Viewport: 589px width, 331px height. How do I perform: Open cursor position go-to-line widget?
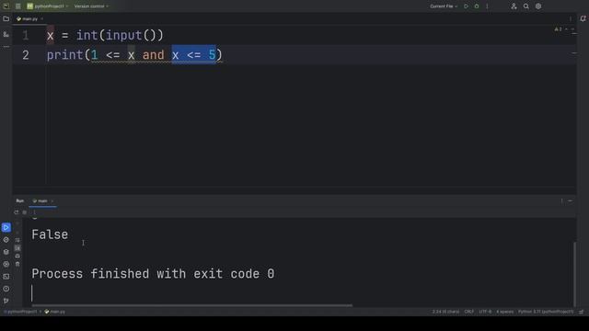coord(445,312)
